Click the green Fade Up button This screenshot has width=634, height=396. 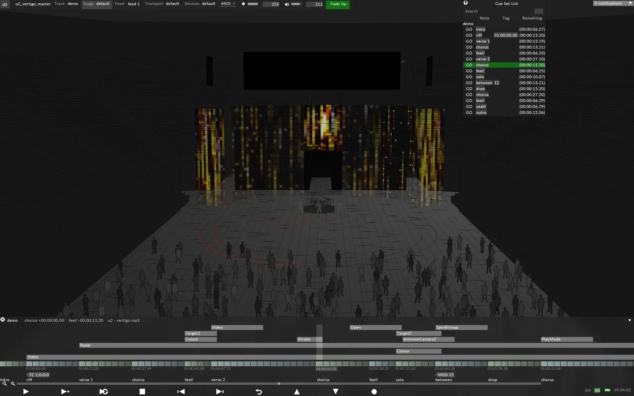coord(338,4)
